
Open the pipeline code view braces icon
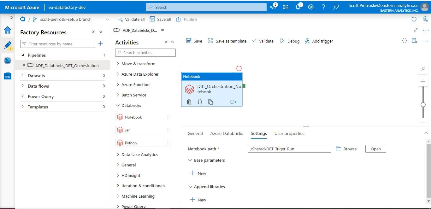point(404,41)
